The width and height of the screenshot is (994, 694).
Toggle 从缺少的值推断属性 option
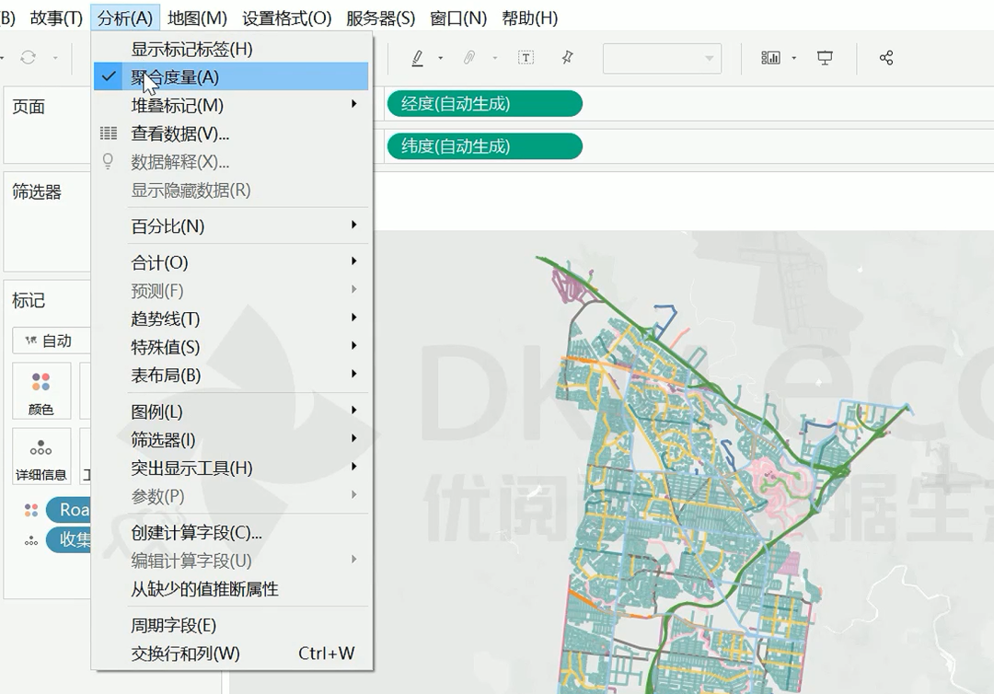coord(204,589)
